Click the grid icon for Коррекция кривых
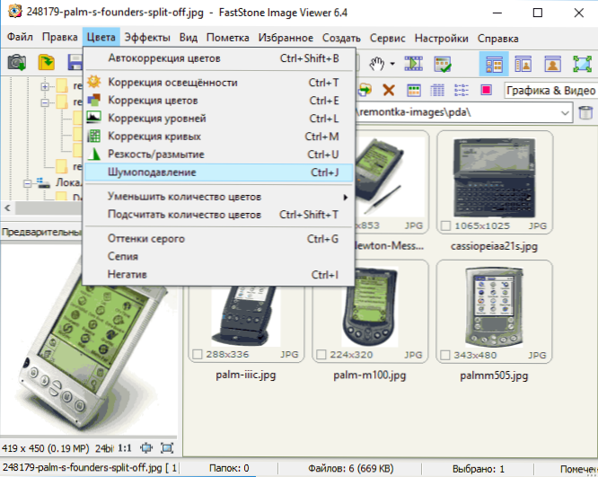 [x=93, y=136]
